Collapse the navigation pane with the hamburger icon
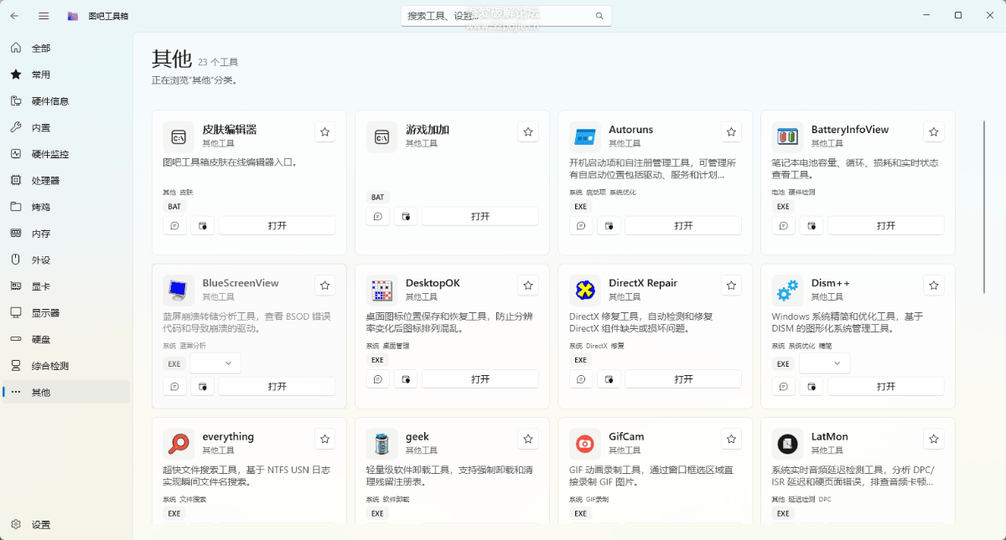The image size is (1006, 540). pyautogui.click(x=44, y=16)
